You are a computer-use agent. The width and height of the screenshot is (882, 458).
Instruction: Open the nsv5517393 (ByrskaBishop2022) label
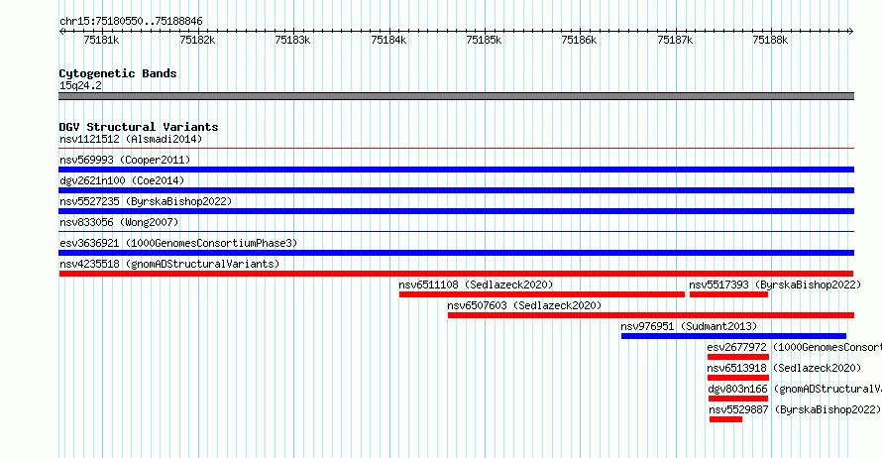click(775, 285)
